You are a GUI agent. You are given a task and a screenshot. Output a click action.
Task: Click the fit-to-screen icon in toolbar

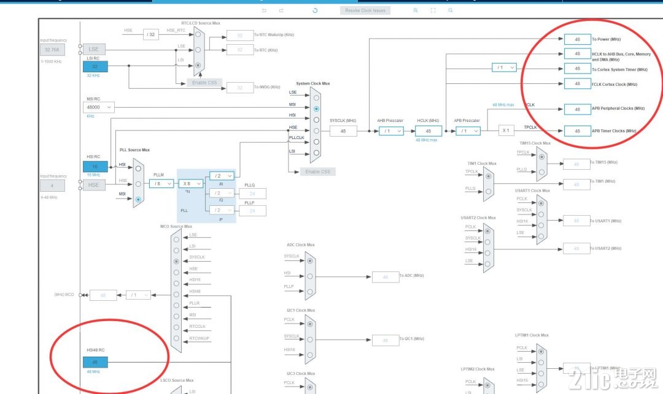(433, 10)
